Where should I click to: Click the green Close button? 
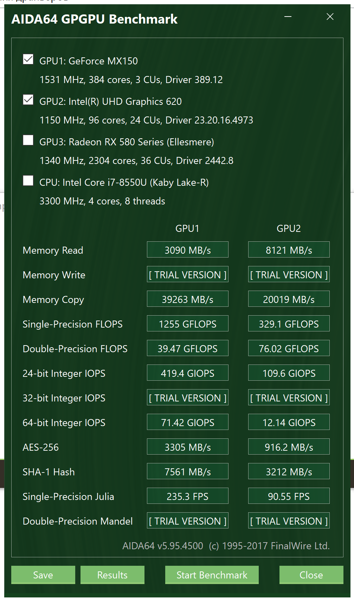click(311, 575)
